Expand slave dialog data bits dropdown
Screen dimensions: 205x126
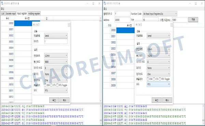click(x=56, y=68)
